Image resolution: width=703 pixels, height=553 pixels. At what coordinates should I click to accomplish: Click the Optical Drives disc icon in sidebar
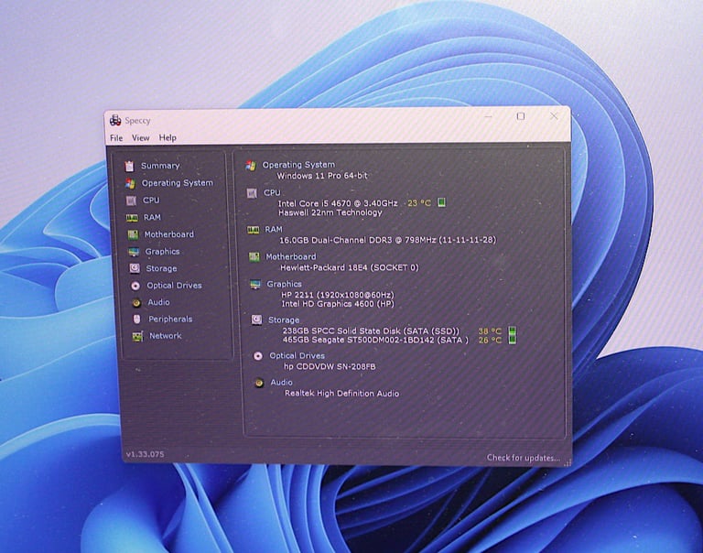[x=135, y=286]
